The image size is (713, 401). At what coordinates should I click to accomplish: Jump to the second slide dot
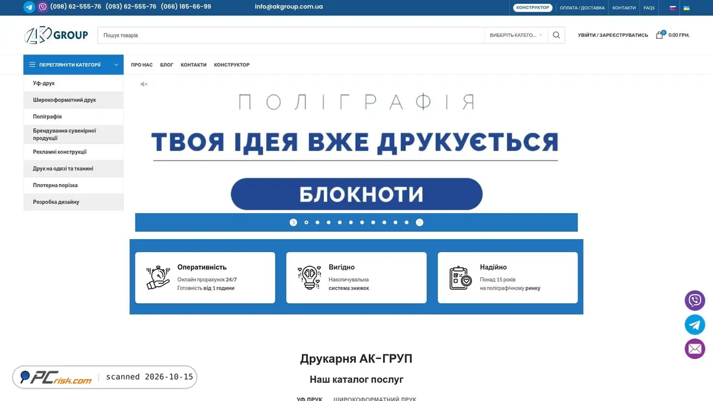[318, 222]
